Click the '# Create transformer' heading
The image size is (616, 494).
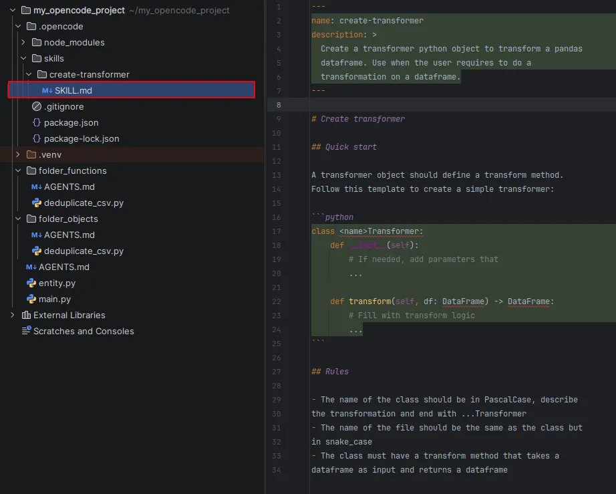[x=358, y=119]
